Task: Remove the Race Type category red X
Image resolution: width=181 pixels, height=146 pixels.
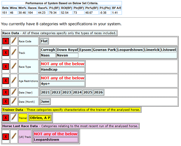Action: (x=6, y=67)
